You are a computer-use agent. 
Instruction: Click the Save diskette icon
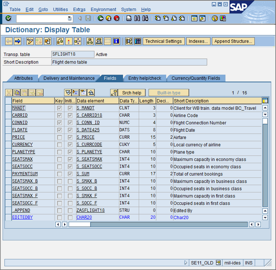(x=88, y=18)
